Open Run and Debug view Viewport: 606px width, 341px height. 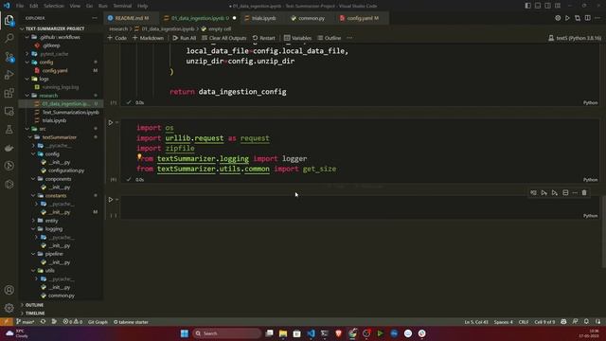tap(9, 75)
